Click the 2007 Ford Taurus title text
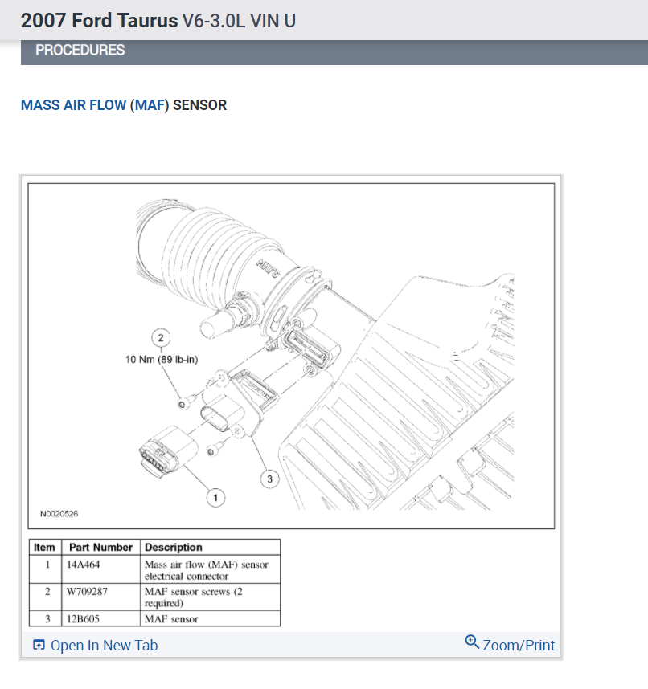The image size is (648, 689). click(99, 21)
